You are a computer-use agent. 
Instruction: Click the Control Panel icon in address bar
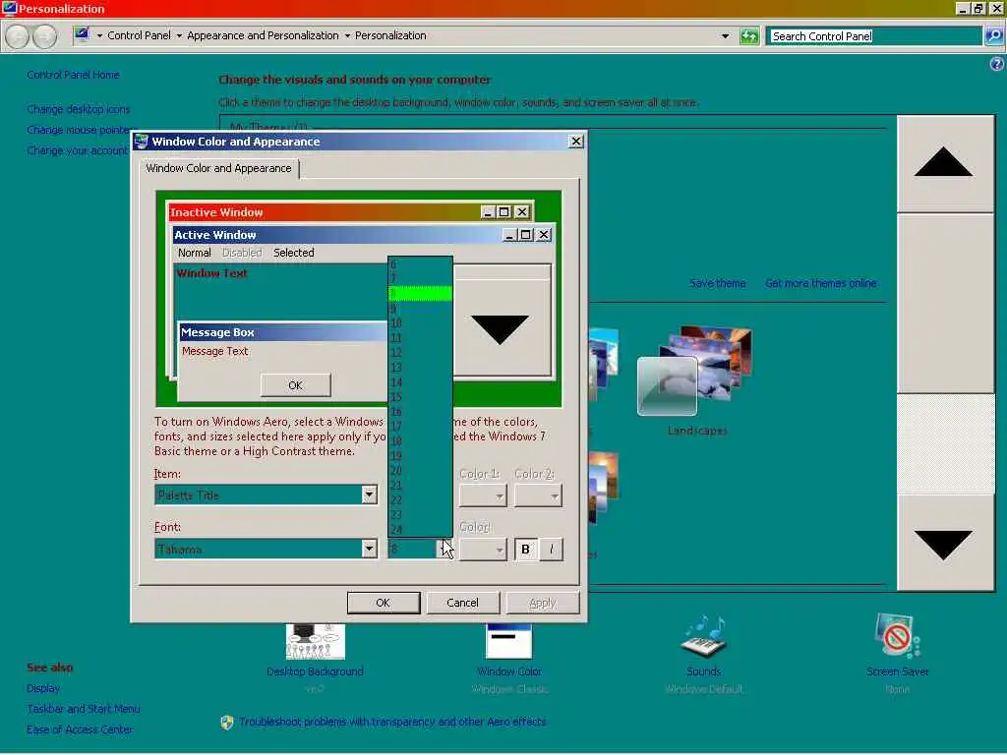tap(82, 34)
